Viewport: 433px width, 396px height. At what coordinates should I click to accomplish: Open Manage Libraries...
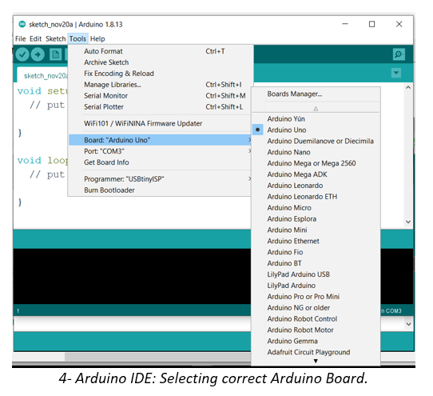pyautogui.click(x=160, y=84)
